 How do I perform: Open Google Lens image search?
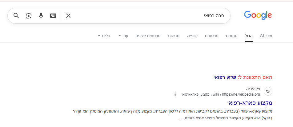click(x=29, y=16)
